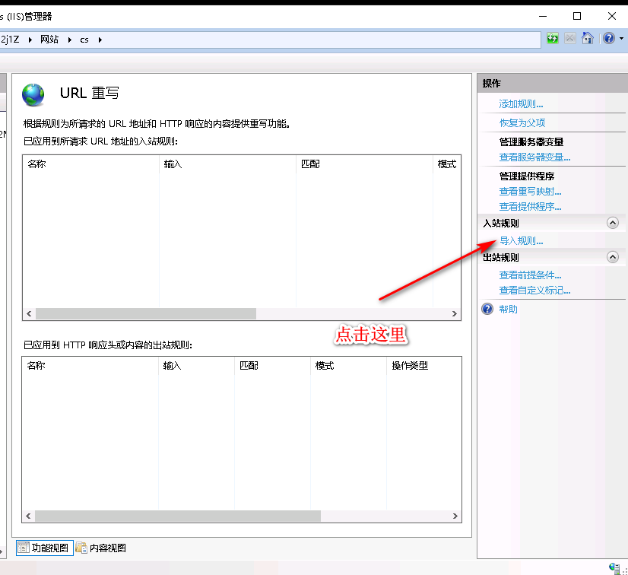This screenshot has height=575, width=628.
Task: Expand the breadcrumb arrow after cs
Action: [x=100, y=40]
